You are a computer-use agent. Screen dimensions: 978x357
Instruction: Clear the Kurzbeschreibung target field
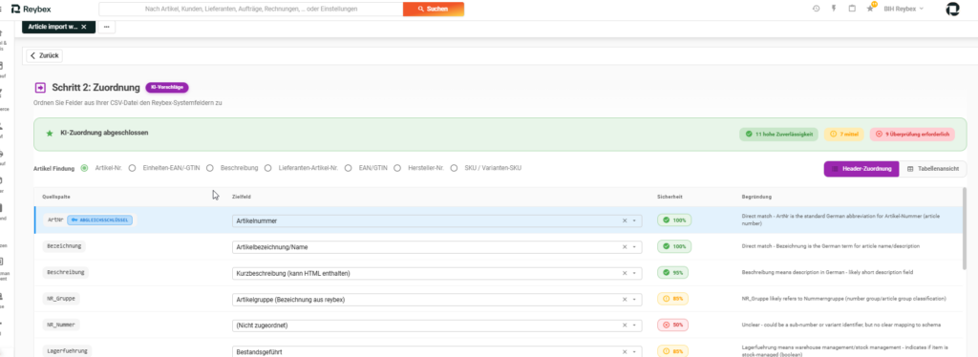tap(625, 274)
